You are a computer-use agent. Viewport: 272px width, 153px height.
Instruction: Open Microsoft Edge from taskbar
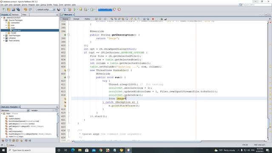pyautogui.click(x=73, y=150)
